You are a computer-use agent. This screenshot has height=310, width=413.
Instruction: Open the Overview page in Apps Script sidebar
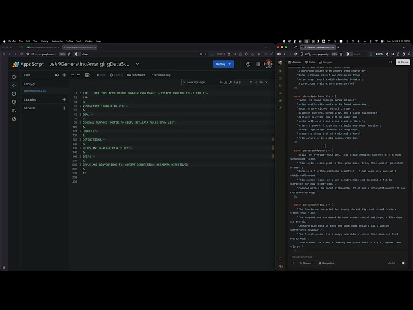(x=14, y=77)
